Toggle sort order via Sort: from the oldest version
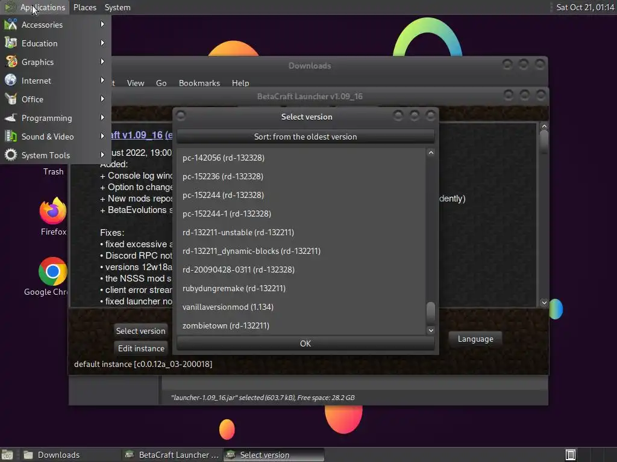Viewport: 617px width, 462px height. click(305, 137)
